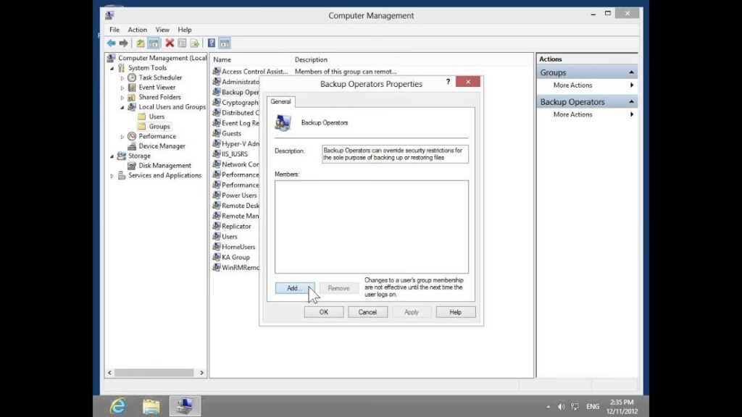Expand the Services and Applications node
The width and height of the screenshot is (742, 417).
point(112,176)
